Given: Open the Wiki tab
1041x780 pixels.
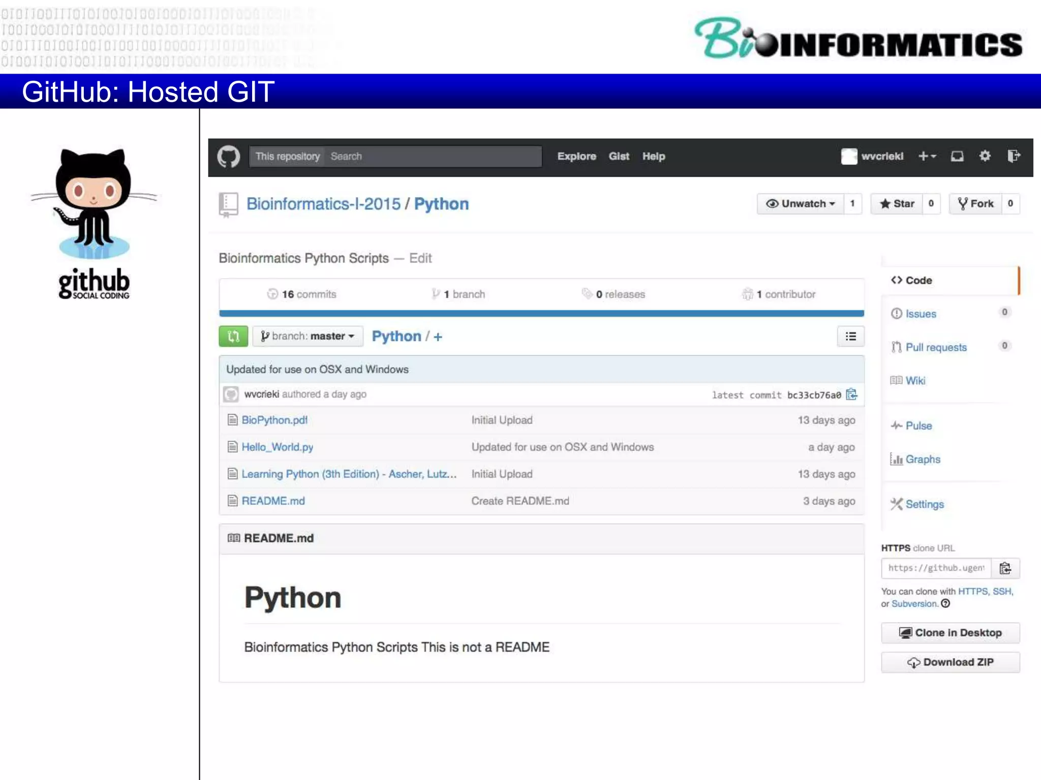Looking at the screenshot, I should coord(908,381).
